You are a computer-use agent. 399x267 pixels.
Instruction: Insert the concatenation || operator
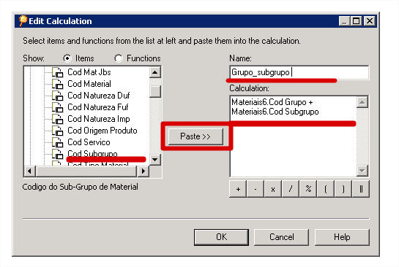(x=361, y=189)
